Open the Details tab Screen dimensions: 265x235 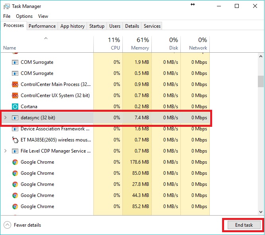pos(132,26)
